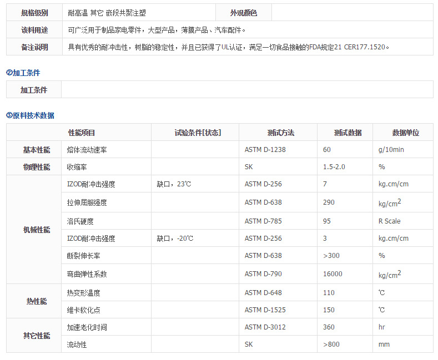Click the ②加工条件 section heading

[23, 73]
